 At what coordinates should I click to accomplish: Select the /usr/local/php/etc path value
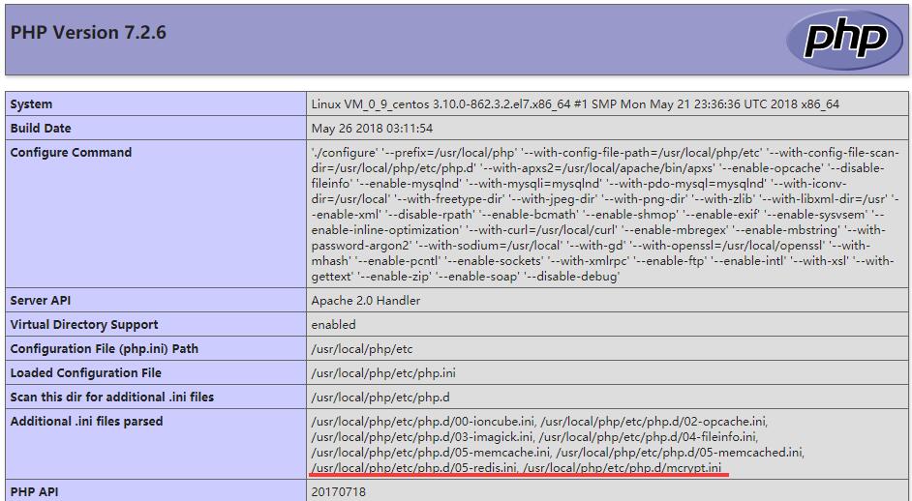click(362, 349)
